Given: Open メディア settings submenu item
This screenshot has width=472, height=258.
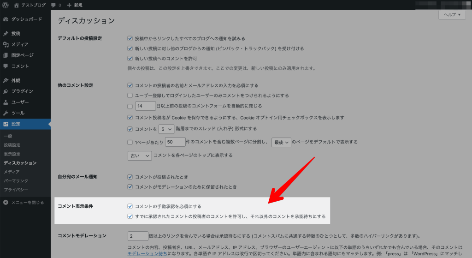Looking at the screenshot, I should 12,172.
